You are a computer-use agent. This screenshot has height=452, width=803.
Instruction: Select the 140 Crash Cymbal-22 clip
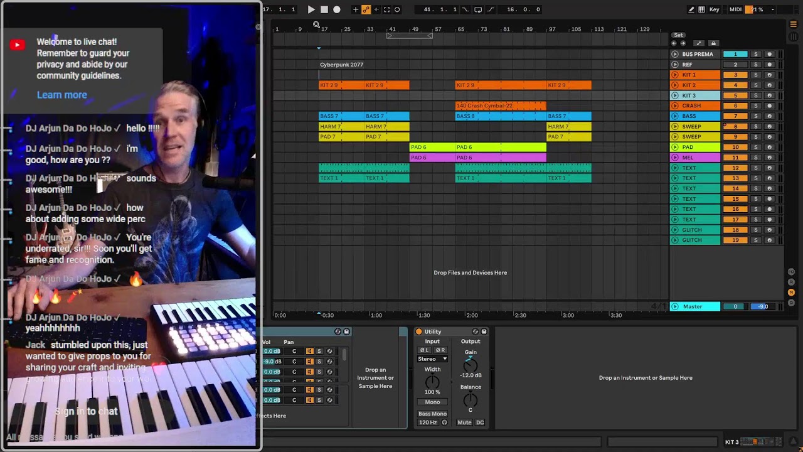click(x=501, y=106)
